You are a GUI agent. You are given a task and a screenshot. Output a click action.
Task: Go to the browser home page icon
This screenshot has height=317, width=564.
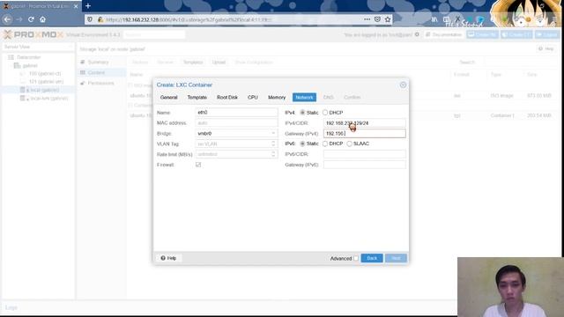tap(43, 19)
